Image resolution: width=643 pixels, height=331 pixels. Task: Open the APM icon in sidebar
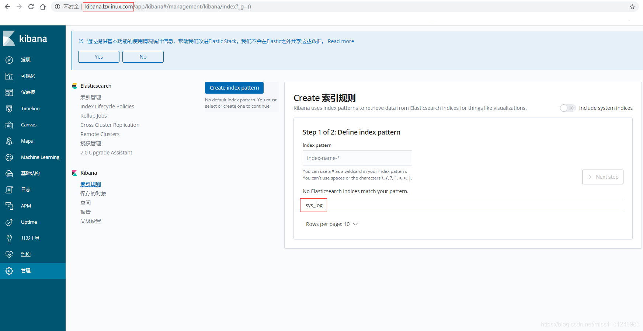9,206
